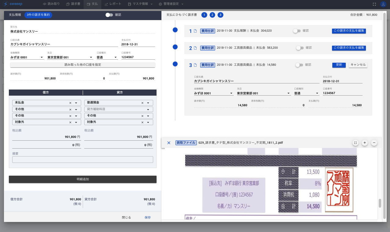The width and height of the screenshot is (390, 232).
Task: Clear the 未払金 debit account selection
Action: [70, 103]
